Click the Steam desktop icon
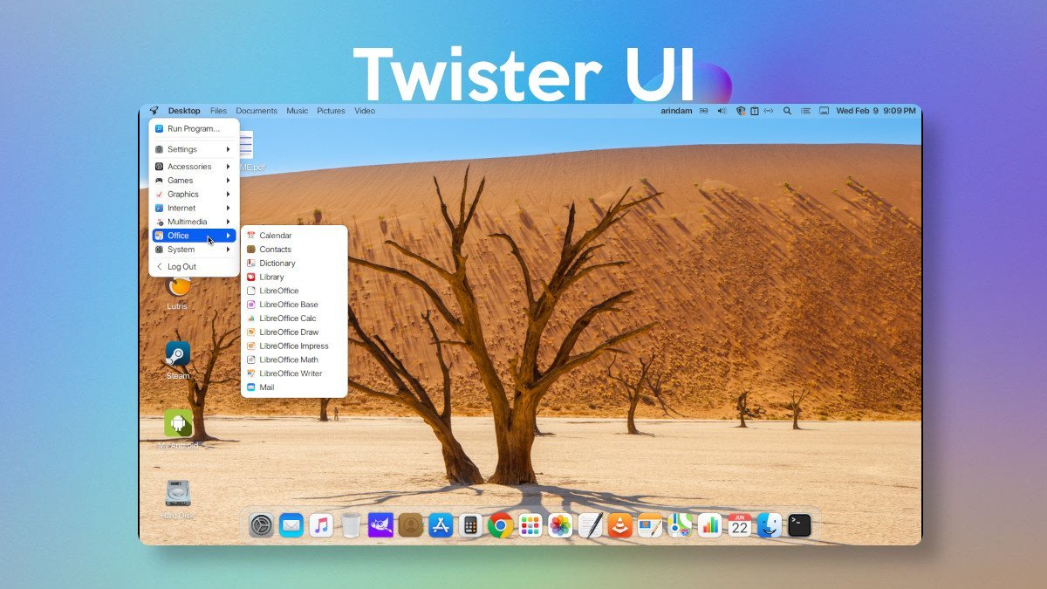The width and height of the screenshot is (1047, 589). point(178,354)
